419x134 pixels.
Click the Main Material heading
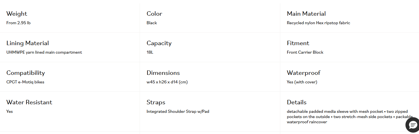click(306, 14)
